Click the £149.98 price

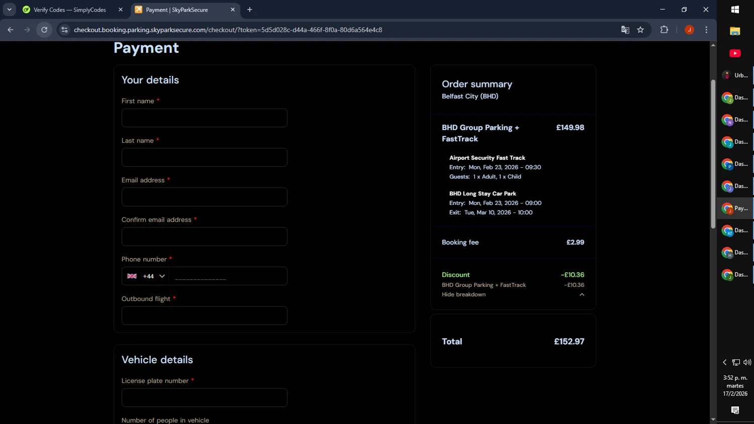click(x=570, y=128)
